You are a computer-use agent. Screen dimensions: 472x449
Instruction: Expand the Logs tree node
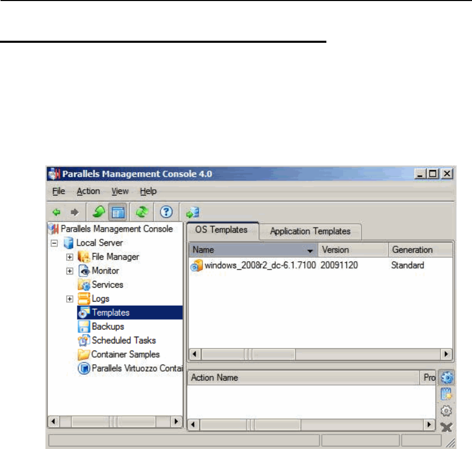click(x=70, y=299)
